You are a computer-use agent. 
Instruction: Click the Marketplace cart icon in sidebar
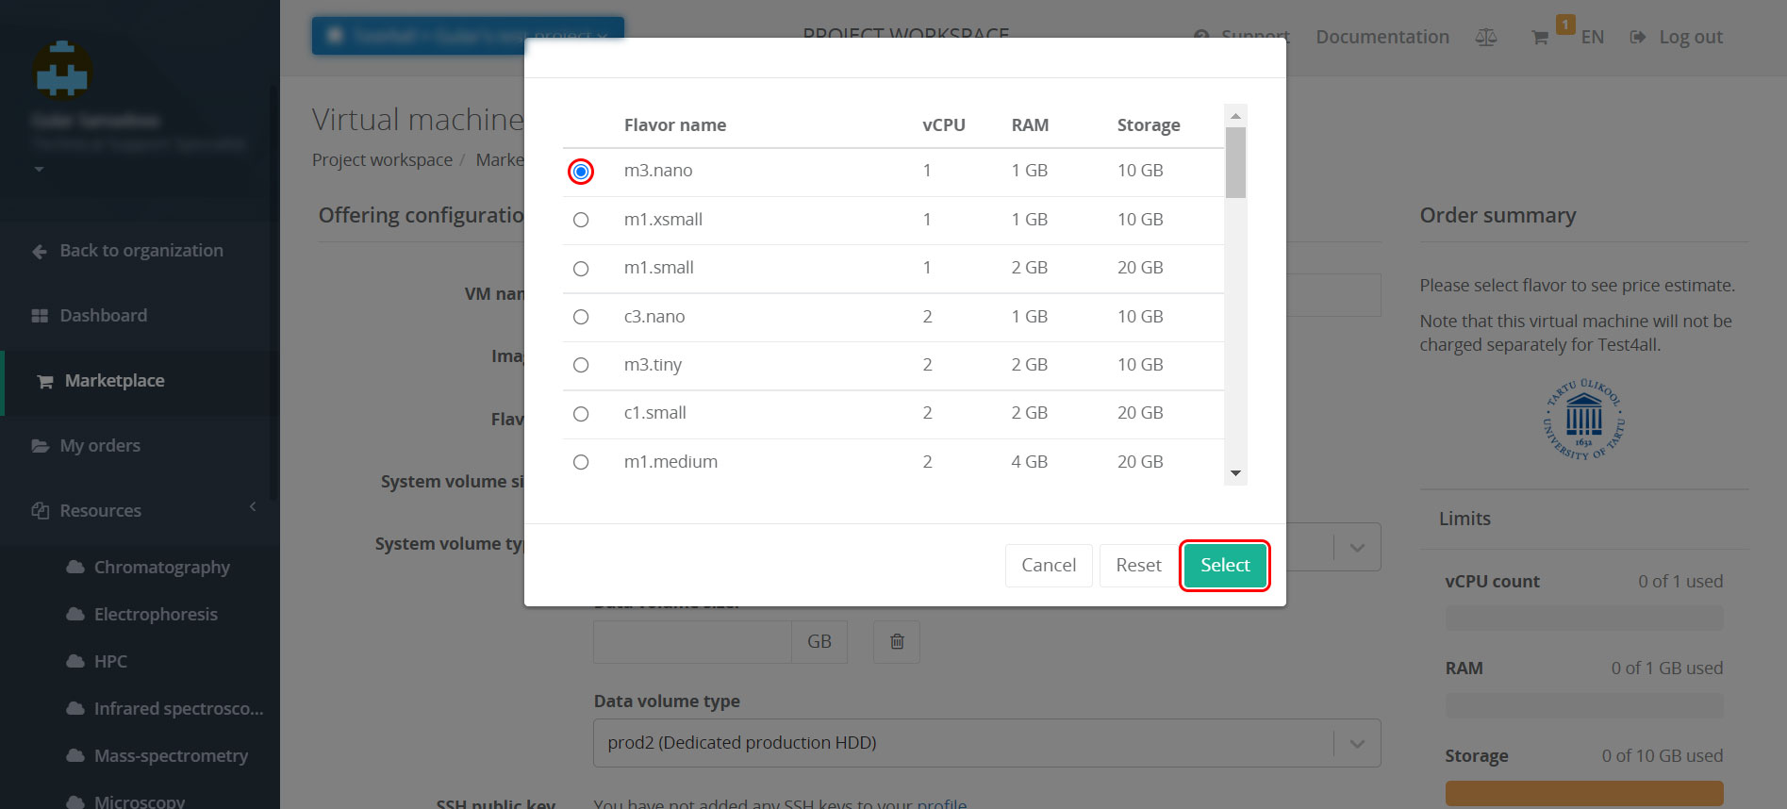(44, 381)
